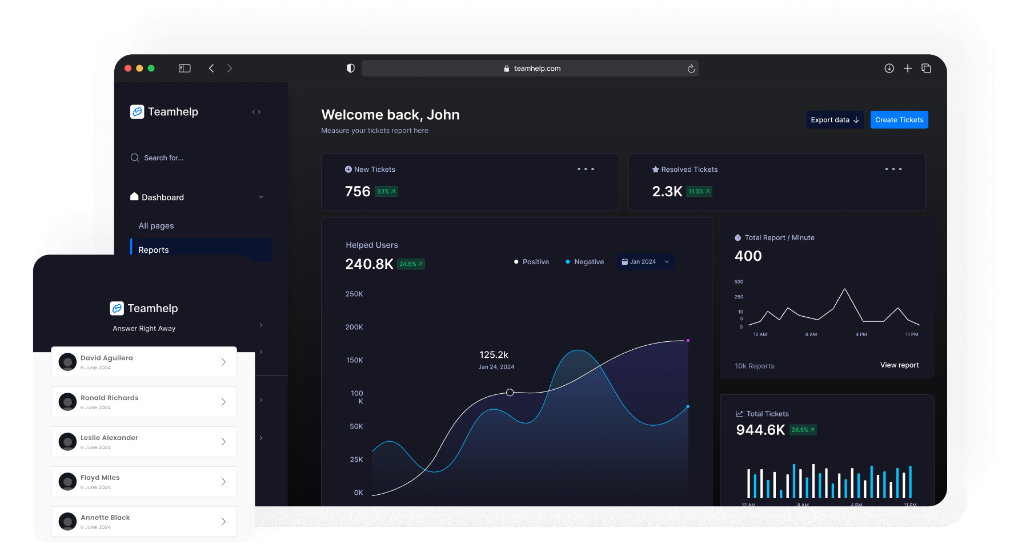Image resolution: width=1014 pixels, height=557 pixels.
Task: Select Reports in the sidebar
Action: pos(154,250)
